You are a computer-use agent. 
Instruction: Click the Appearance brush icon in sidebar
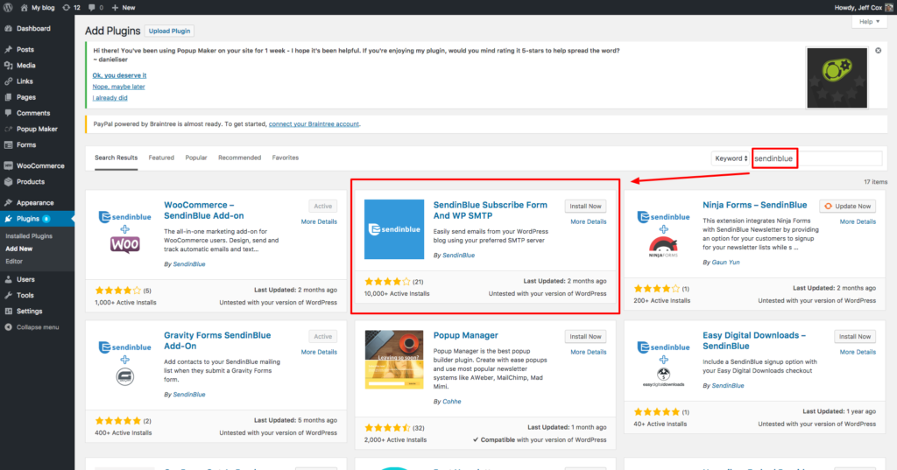pos(9,202)
